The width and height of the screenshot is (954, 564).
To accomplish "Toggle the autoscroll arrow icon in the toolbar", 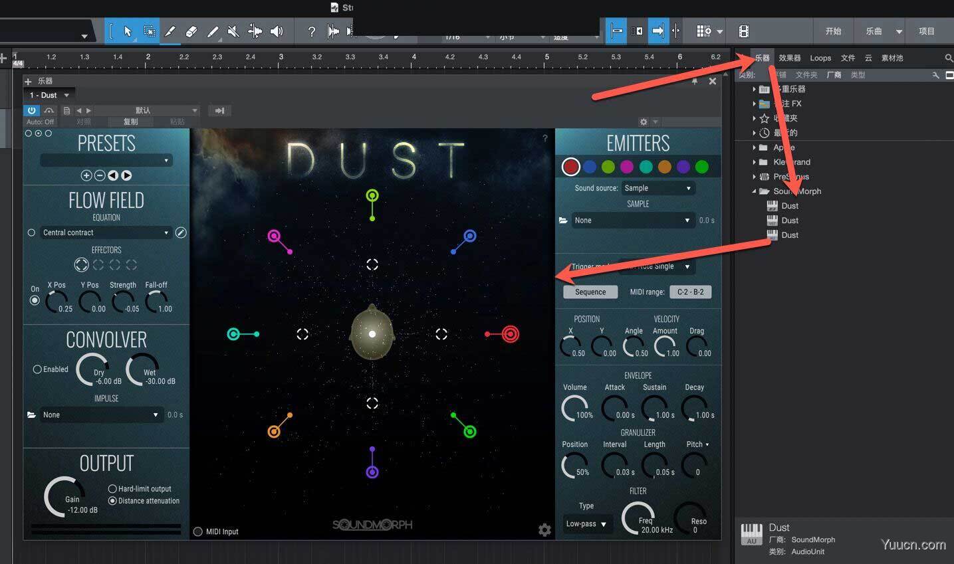I will click(657, 31).
